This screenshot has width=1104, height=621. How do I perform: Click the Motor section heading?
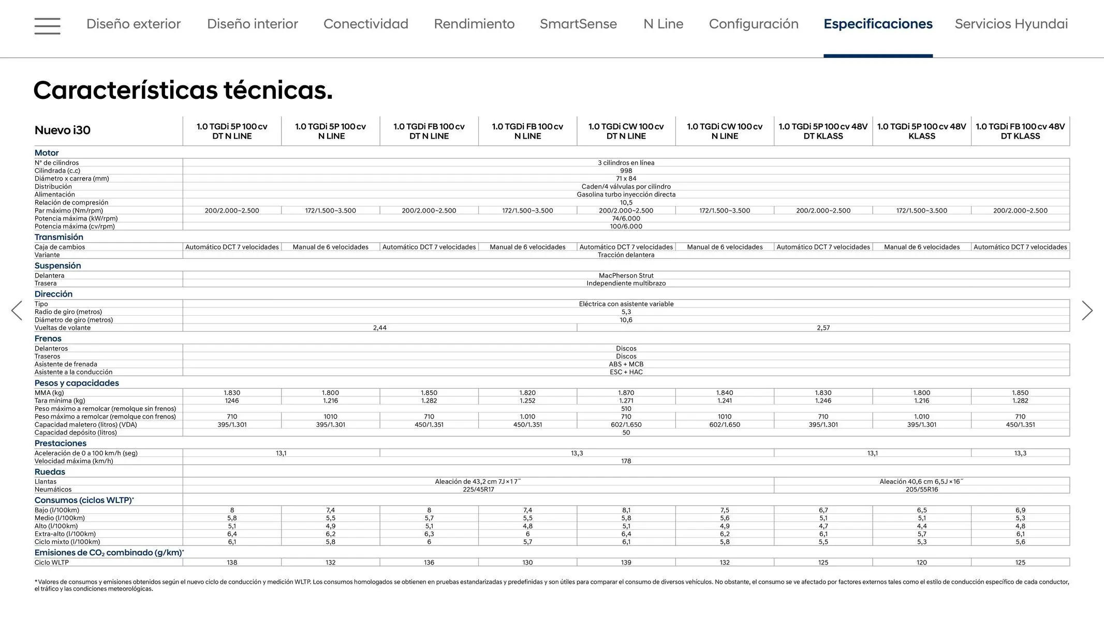(x=47, y=153)
